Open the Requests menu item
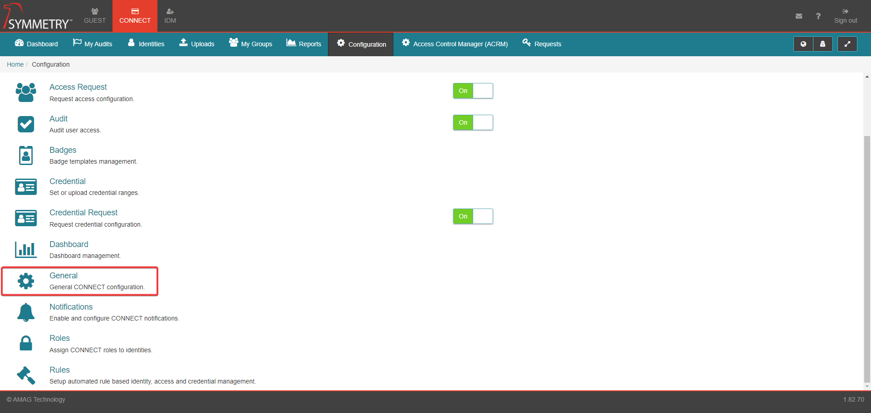Viewport: 871px width, 413px height. (542, 44)
